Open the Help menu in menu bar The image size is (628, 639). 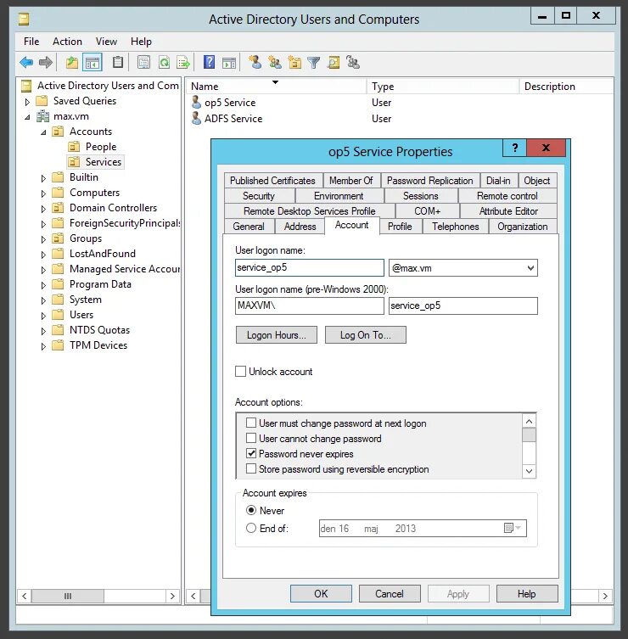click(141, 42)
